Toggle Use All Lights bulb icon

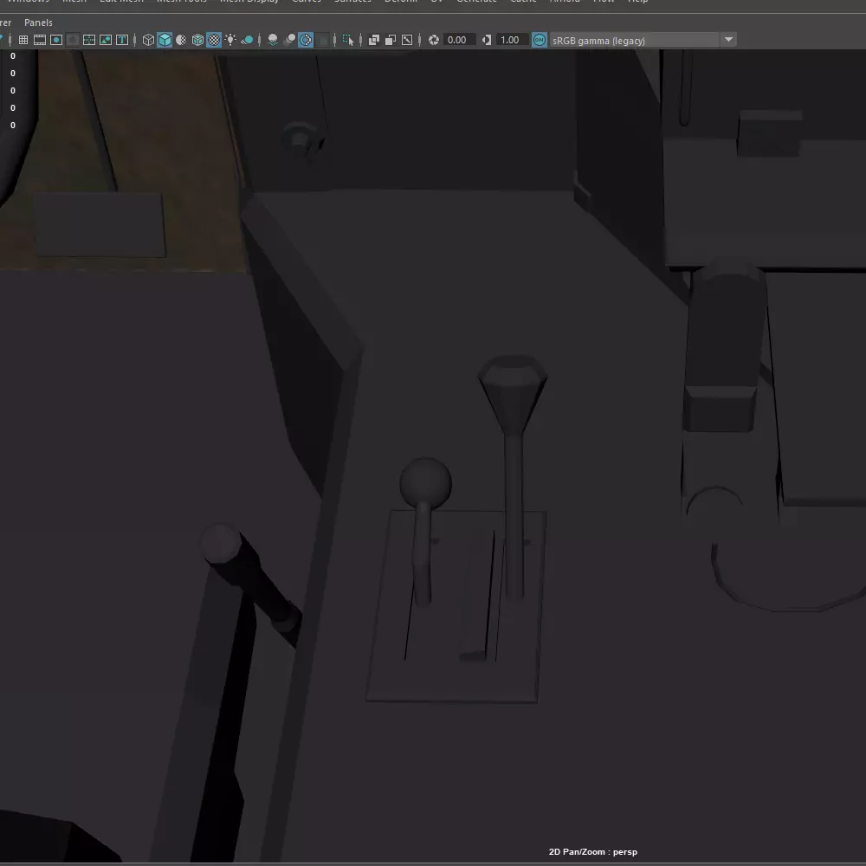point(230,40)
